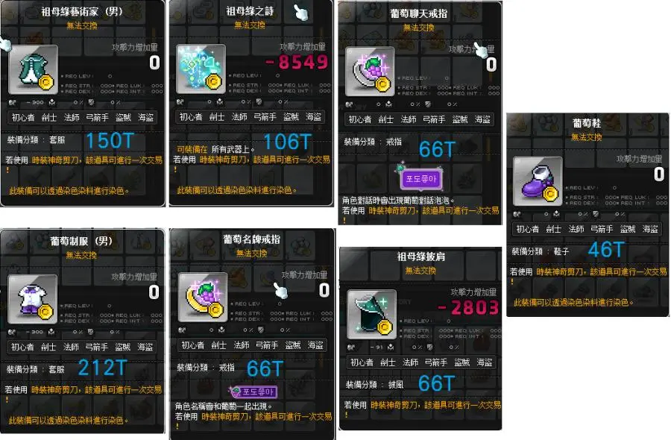Click the 포도좋아 name tag preview
Viewport: 671px width, 440px height.
click(x=253, y=392)
